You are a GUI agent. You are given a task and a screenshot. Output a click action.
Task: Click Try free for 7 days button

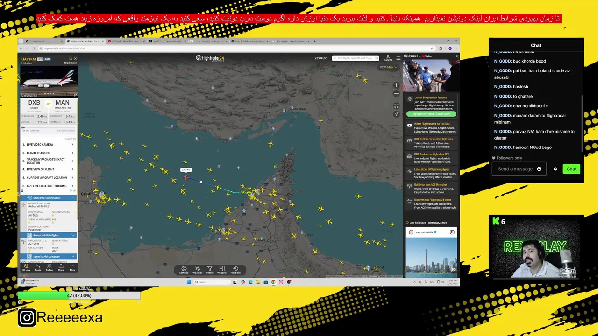coord(431,114)
